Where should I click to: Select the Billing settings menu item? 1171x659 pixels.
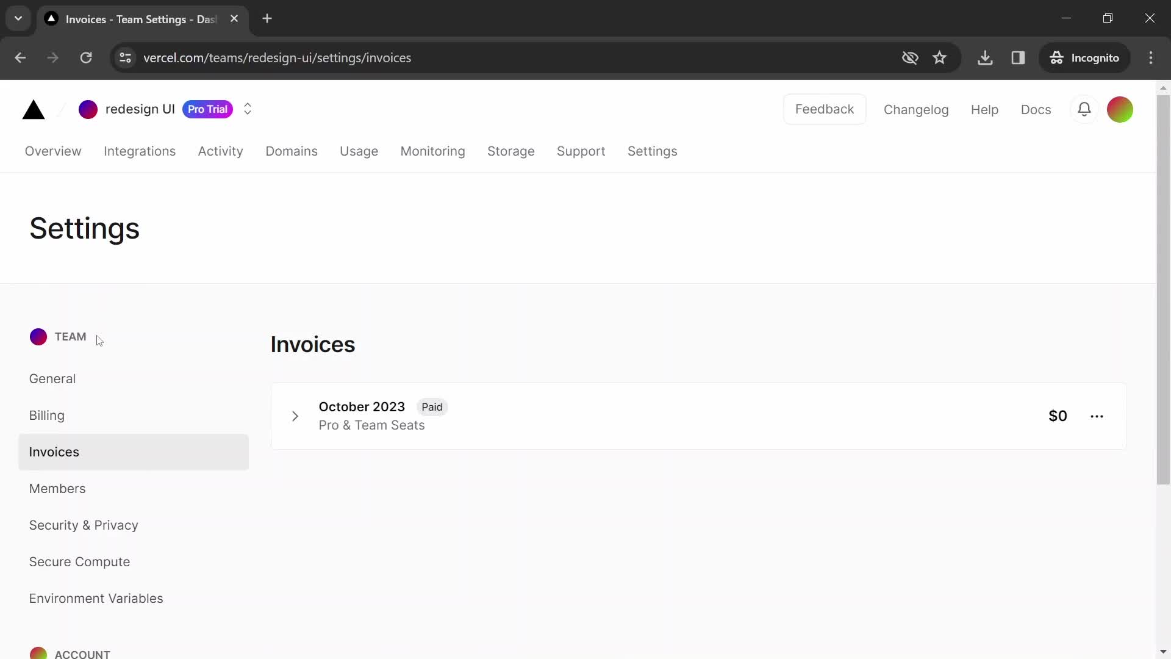coord(46,415)
